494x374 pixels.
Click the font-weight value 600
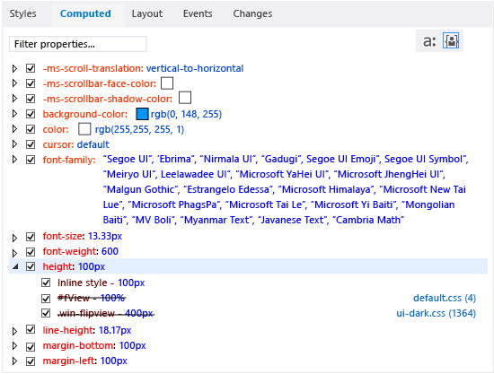(x=110, y=251)
